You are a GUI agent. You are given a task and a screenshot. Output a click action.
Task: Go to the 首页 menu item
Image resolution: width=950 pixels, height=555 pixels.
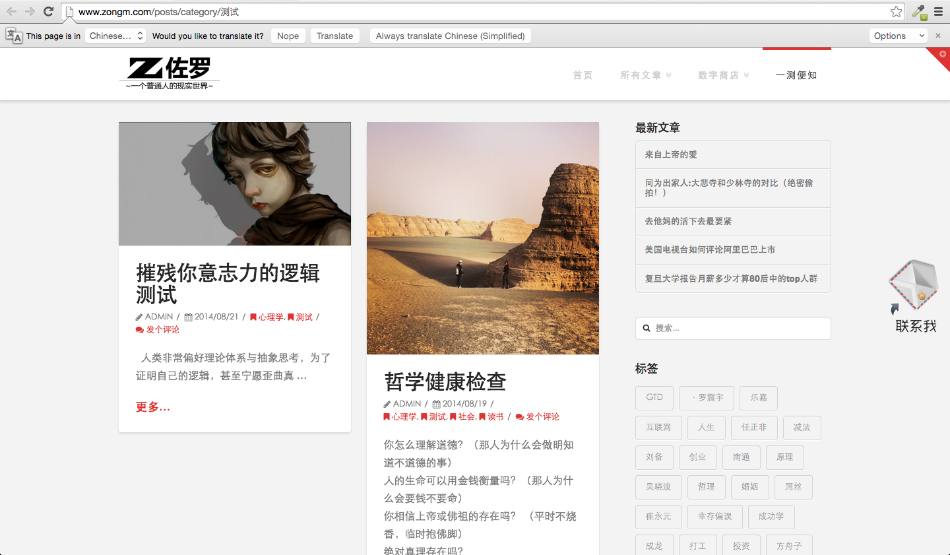point(583,75)
